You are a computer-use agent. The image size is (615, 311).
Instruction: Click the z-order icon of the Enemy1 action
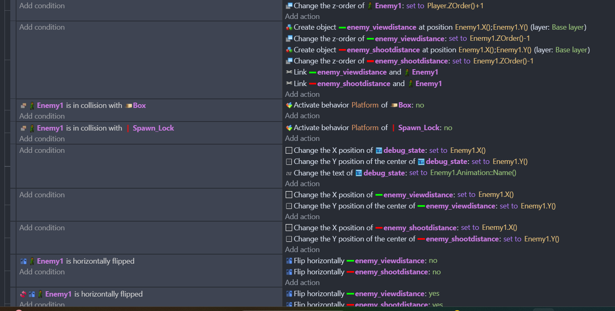tap(289, 6)
